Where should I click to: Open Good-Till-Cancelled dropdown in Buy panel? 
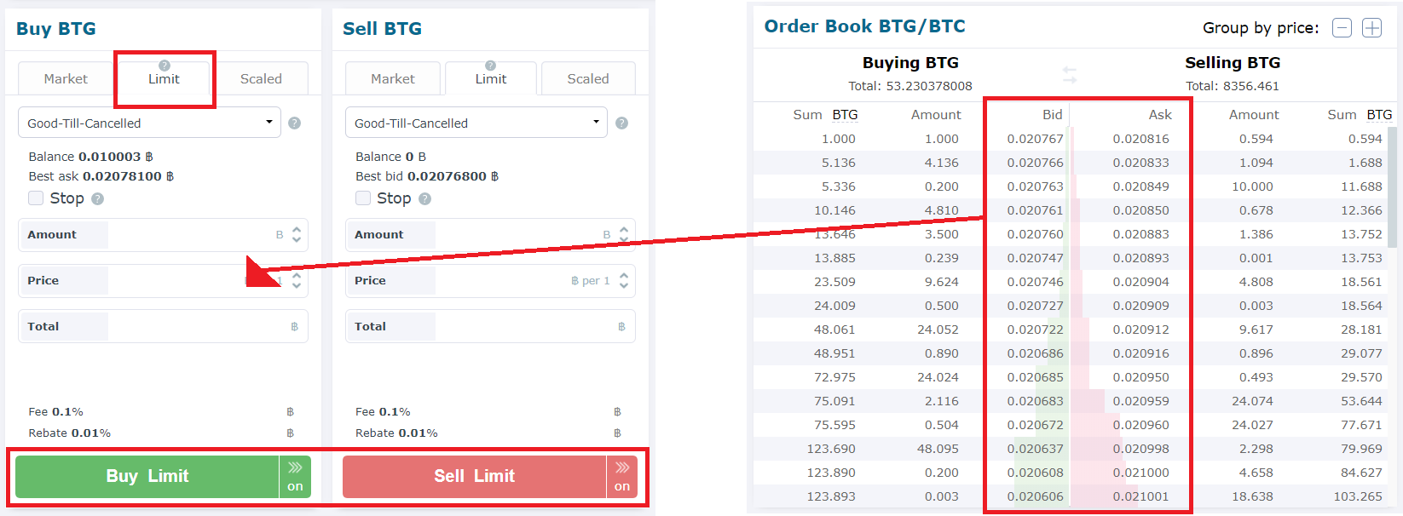coord(149,123)
